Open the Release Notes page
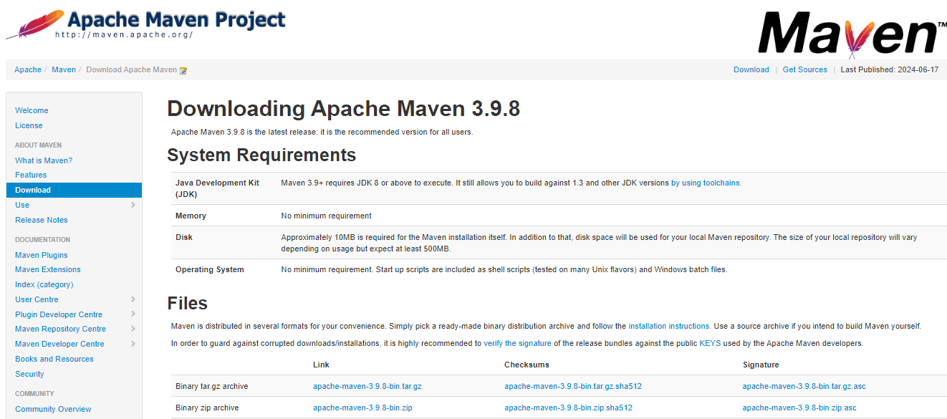The width and height of the screenshot is (947, 419). (41, 220)
